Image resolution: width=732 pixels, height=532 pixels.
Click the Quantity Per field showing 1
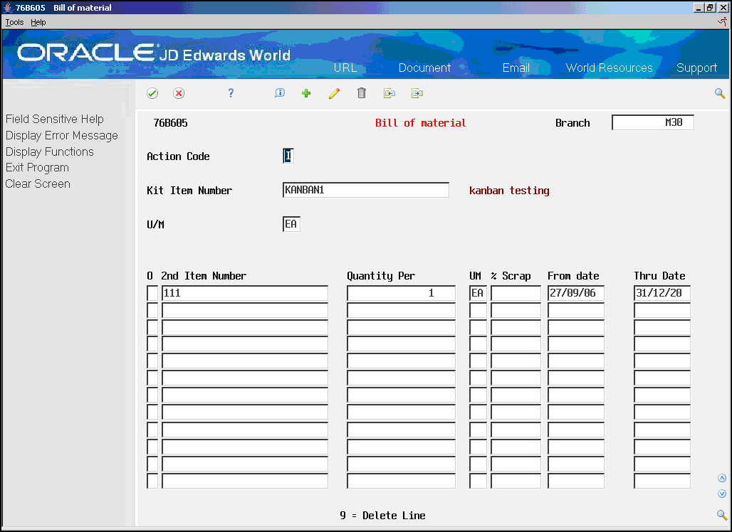pos(401,293)
